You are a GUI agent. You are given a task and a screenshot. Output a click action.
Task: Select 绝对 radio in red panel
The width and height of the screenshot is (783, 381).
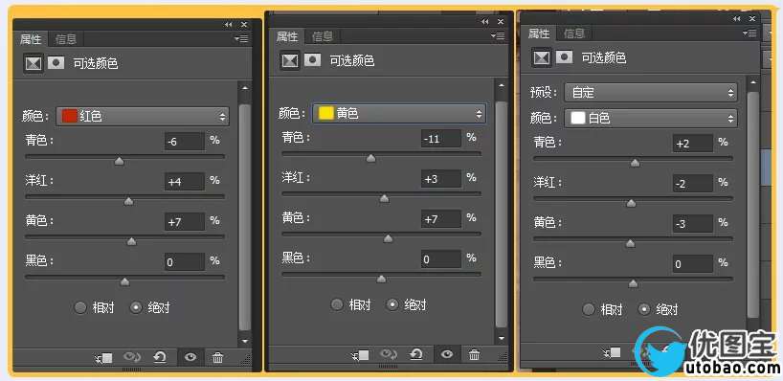point(136,307)
